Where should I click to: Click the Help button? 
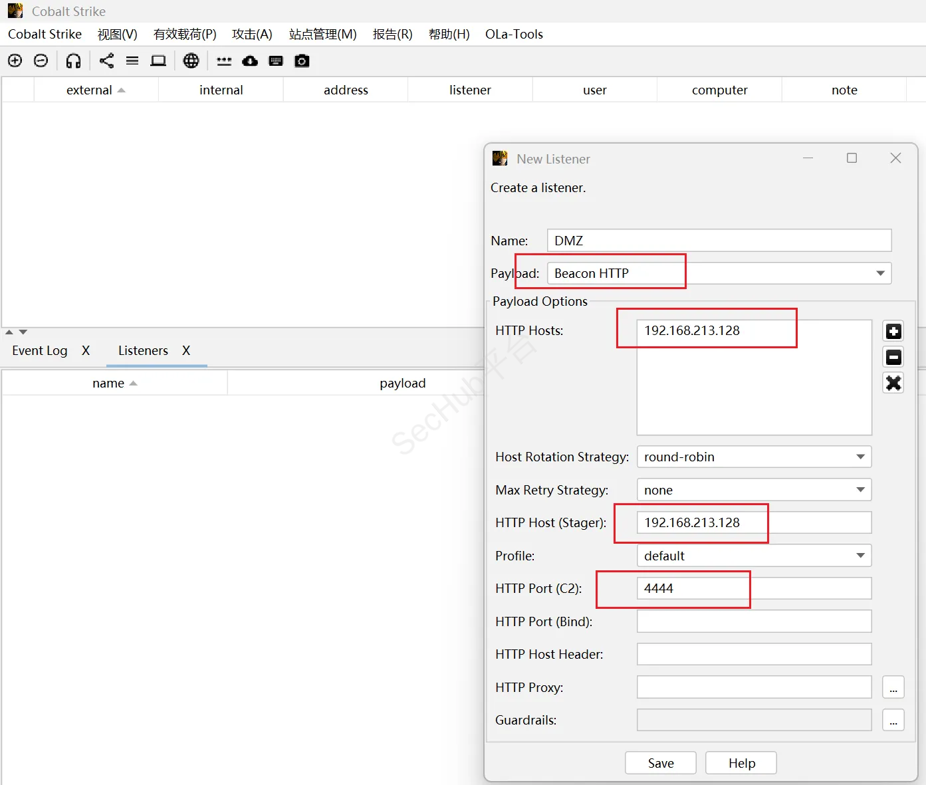pyautogui.click(x=741, y=763)
